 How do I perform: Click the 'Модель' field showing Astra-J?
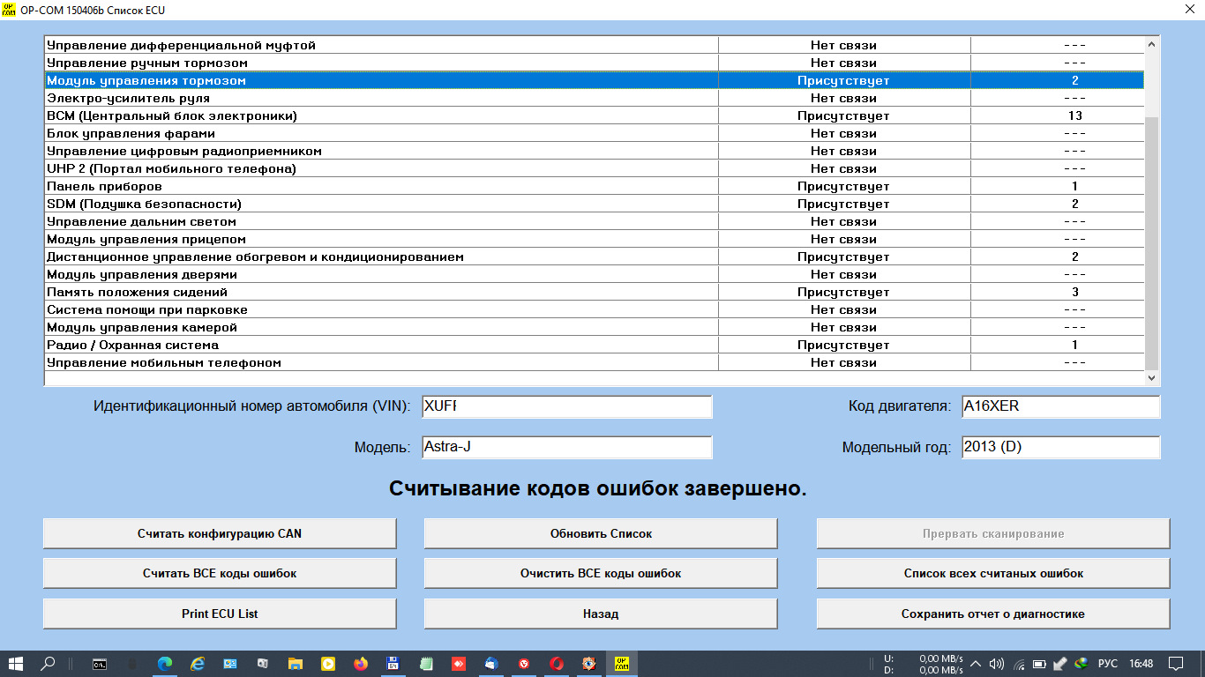point(566,447)
